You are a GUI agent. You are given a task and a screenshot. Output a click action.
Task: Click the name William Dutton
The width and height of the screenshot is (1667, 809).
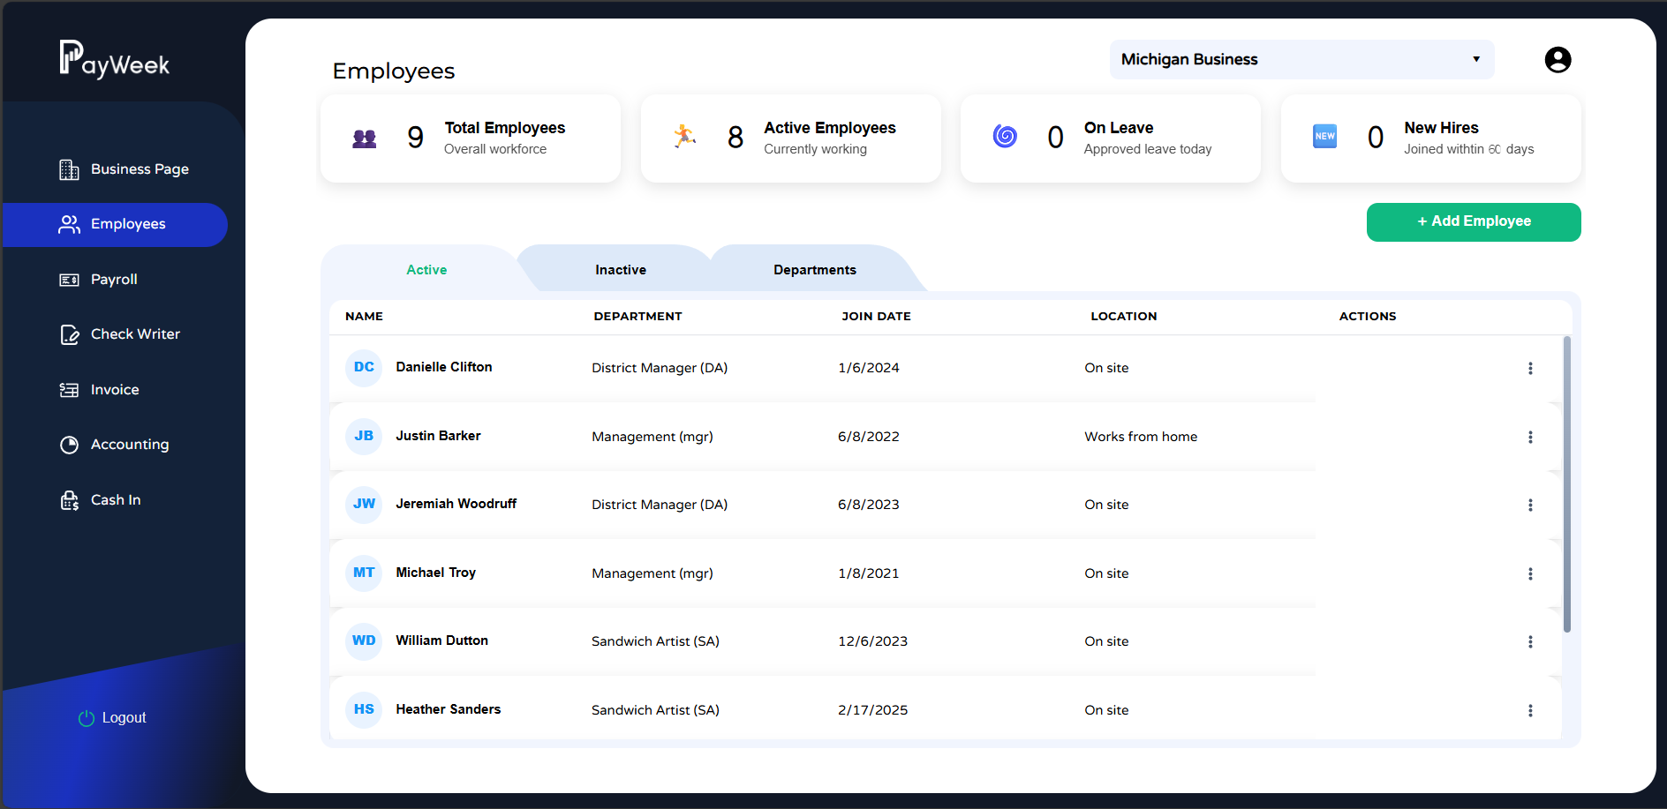coord(441,640)
